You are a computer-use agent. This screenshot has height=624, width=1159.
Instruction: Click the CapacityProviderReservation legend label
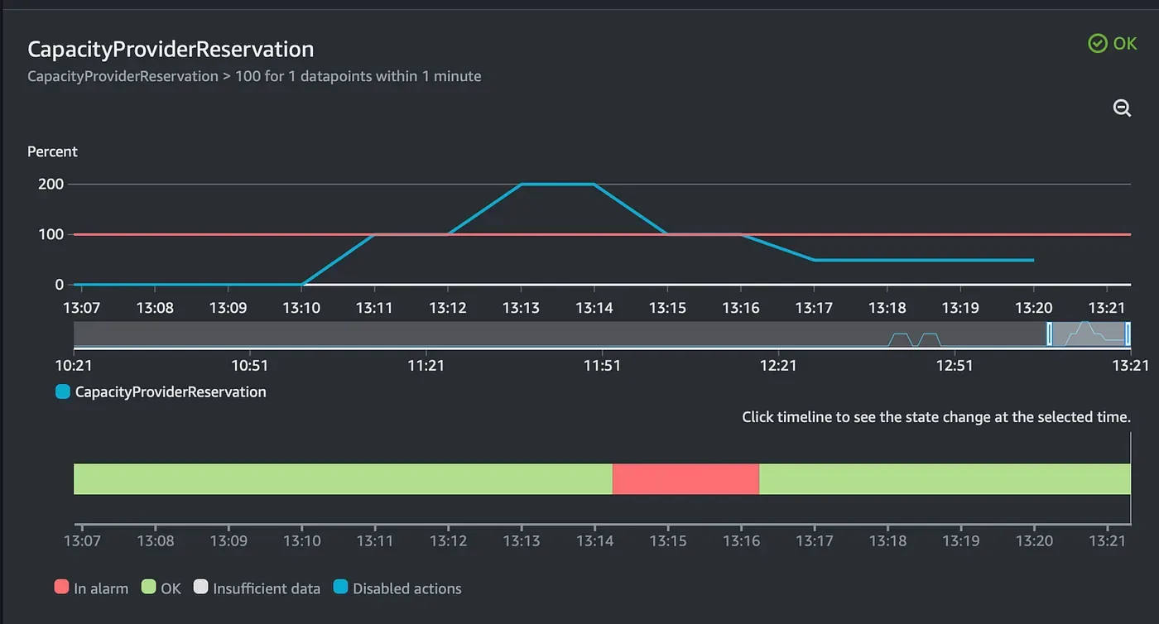pyautogui.click(x=171, y=391)
